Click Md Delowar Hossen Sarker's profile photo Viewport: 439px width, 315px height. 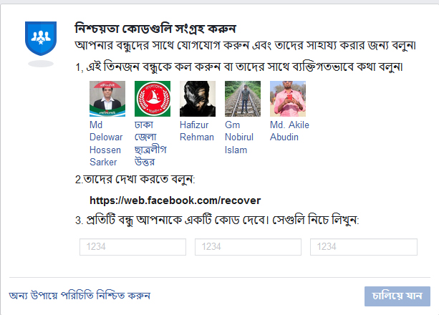coord(107,99)
